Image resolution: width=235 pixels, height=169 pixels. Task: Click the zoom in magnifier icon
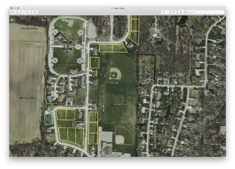pos(27,12)
